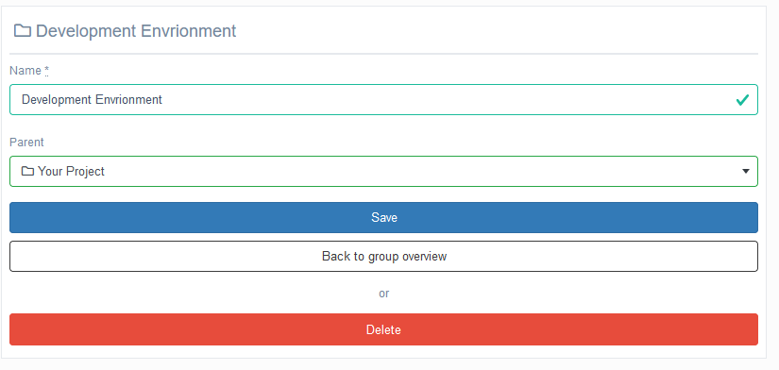Go back via Back to group overview
This screenshot has width=779, height=370.
click(383, 257)
